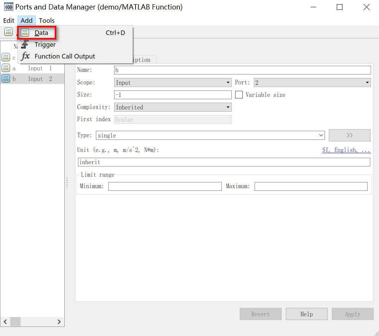Click the >> data type assistant button
The image size is (379, 336).
350,135
